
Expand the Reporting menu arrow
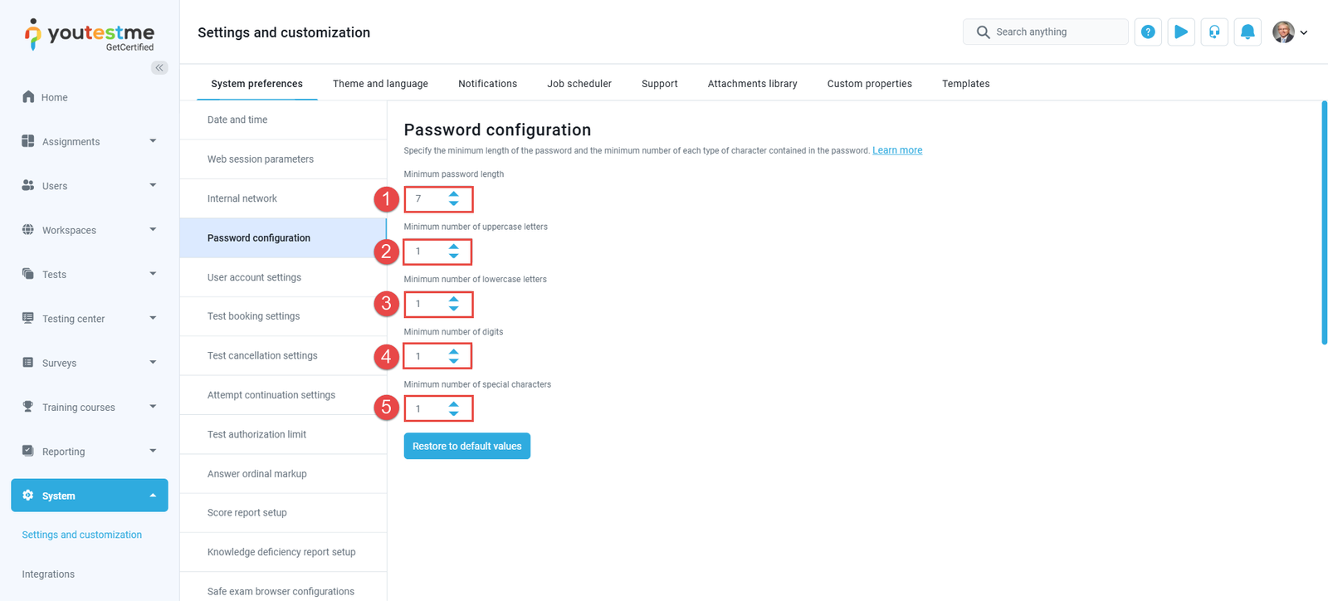tap(153, 451)
